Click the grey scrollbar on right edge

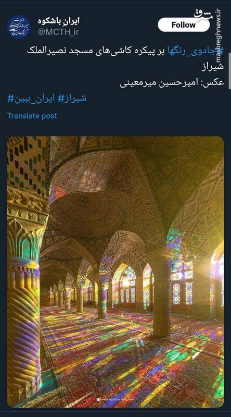pyautogui.click(x=229, y=71)
